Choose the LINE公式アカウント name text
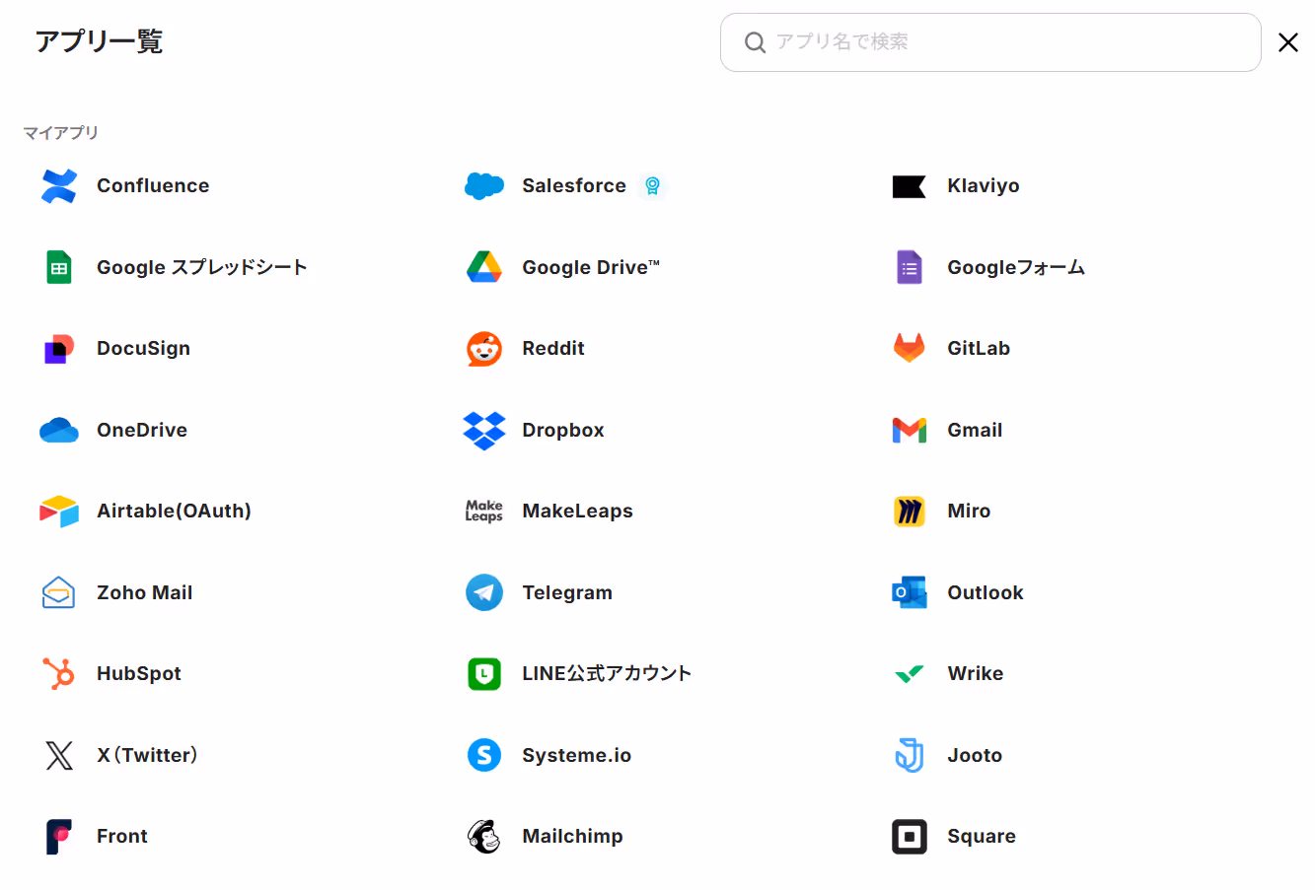1315x890 pixels. pos(607,674)
